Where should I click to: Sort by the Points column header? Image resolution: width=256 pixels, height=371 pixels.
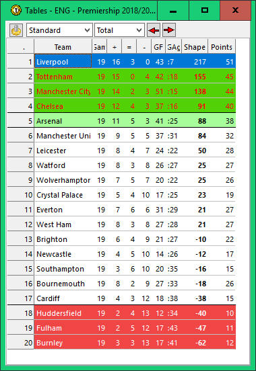pos(222,47)
